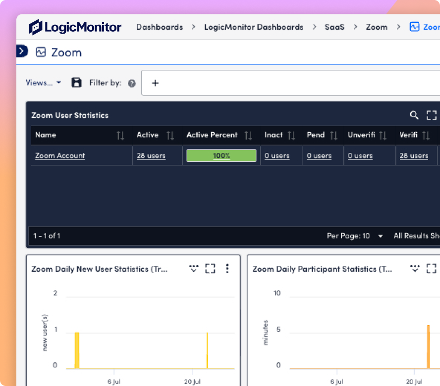Click the 0 users Unverifi link

coord(360,155)
